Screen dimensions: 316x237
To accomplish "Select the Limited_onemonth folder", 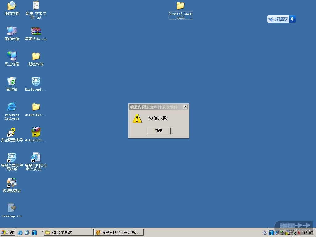I will coord(180,6).
